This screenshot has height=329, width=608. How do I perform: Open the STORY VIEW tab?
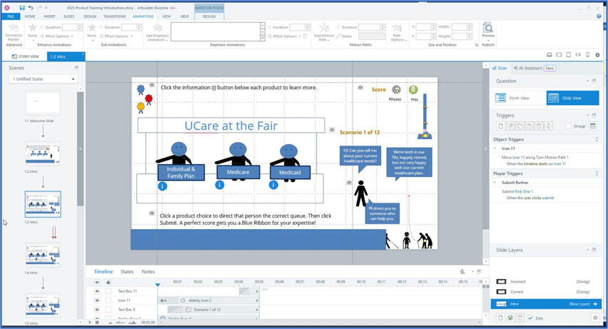click(25, 56)
